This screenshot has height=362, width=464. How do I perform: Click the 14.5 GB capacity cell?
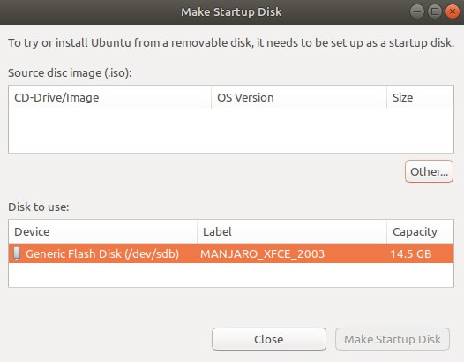[x=411, y=254]
